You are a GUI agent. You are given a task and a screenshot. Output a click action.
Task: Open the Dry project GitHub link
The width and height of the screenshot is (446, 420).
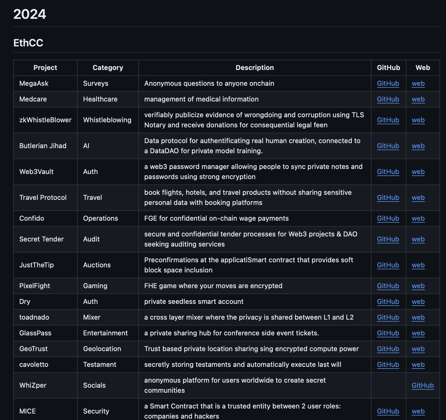[x=388, y=302]
